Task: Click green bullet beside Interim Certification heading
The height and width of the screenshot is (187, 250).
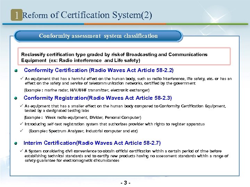Action: pos(16,143)
